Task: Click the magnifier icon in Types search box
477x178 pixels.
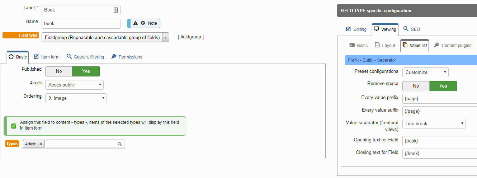Action: [120, 144]
